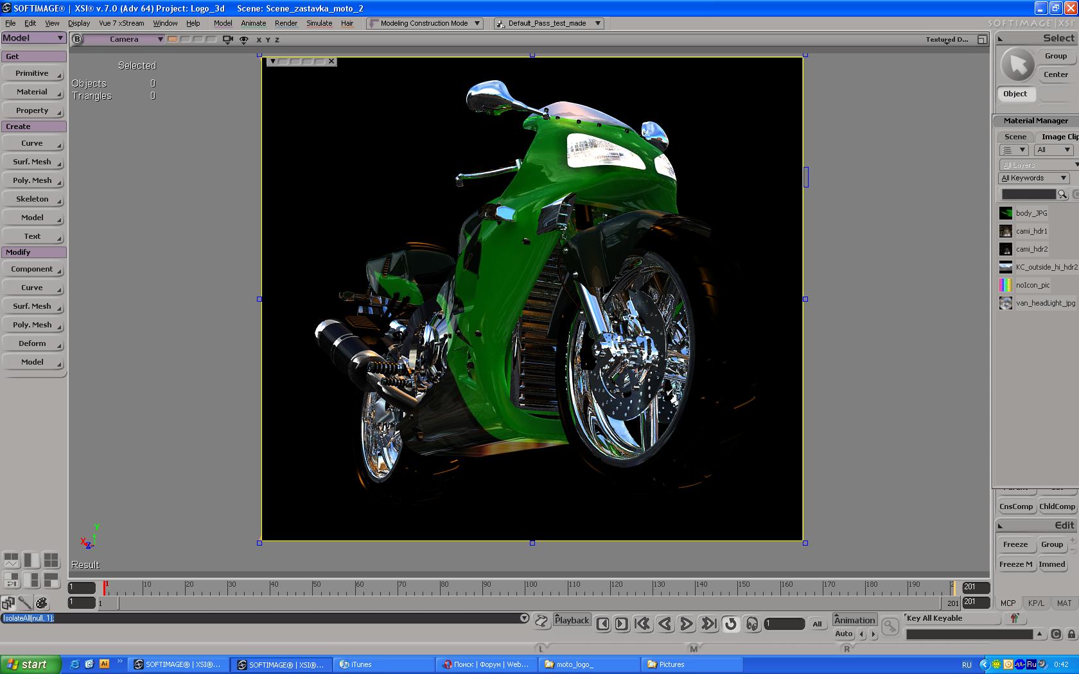Image resolution: width=1079 pixels, height=674 pixels.
Task: Click the command line script field
Action: [x=260, y=618]
